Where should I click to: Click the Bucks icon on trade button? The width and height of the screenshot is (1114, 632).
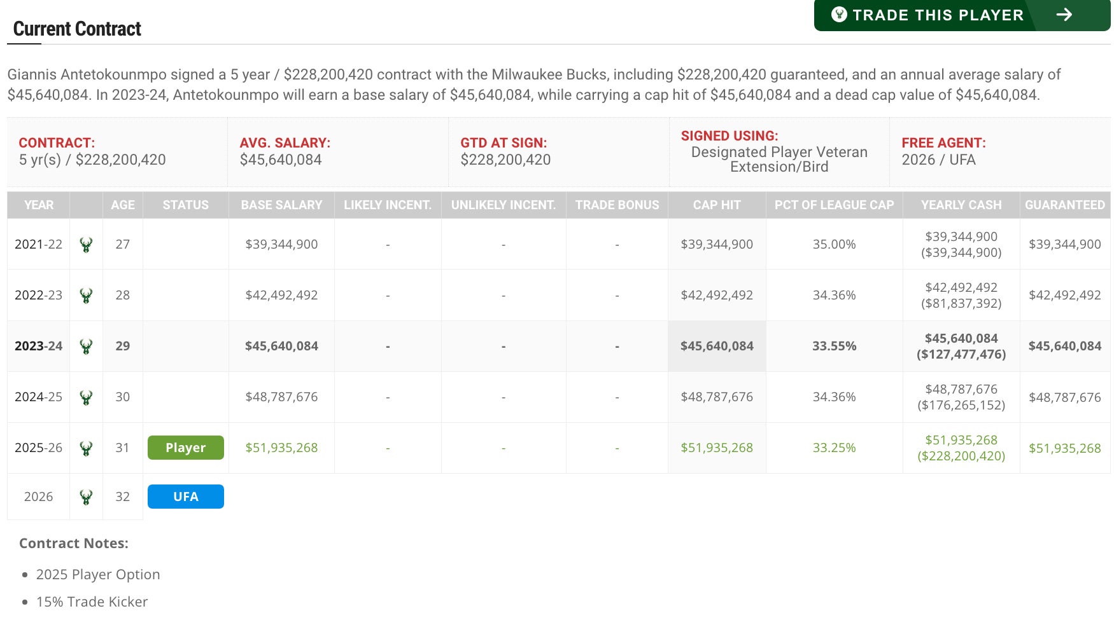click(839, 15)
